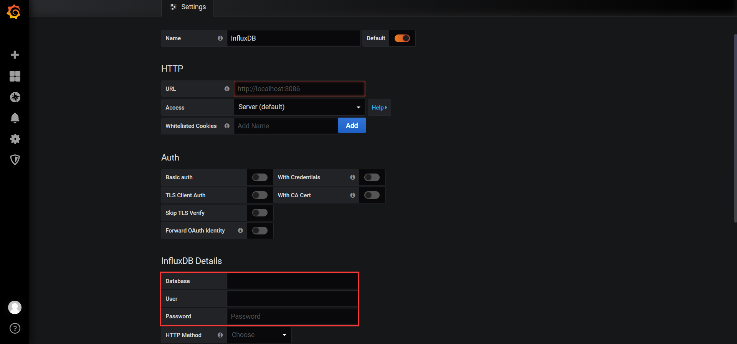Open the Alerting bell icon
Viewport: 737px width, 344px height.
(x=15, y=118)
